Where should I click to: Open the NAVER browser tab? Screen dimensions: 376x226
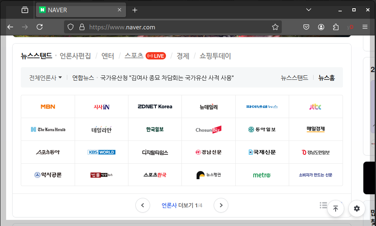click(81, 10)
